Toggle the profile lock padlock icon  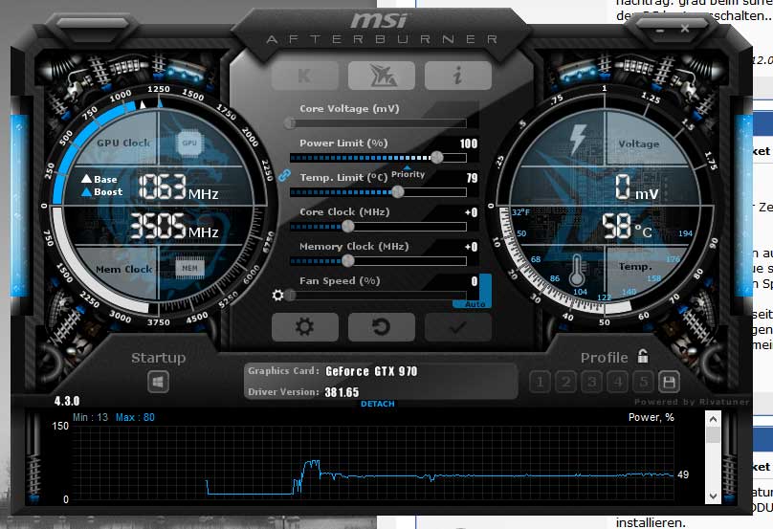[x=643, y=356]
